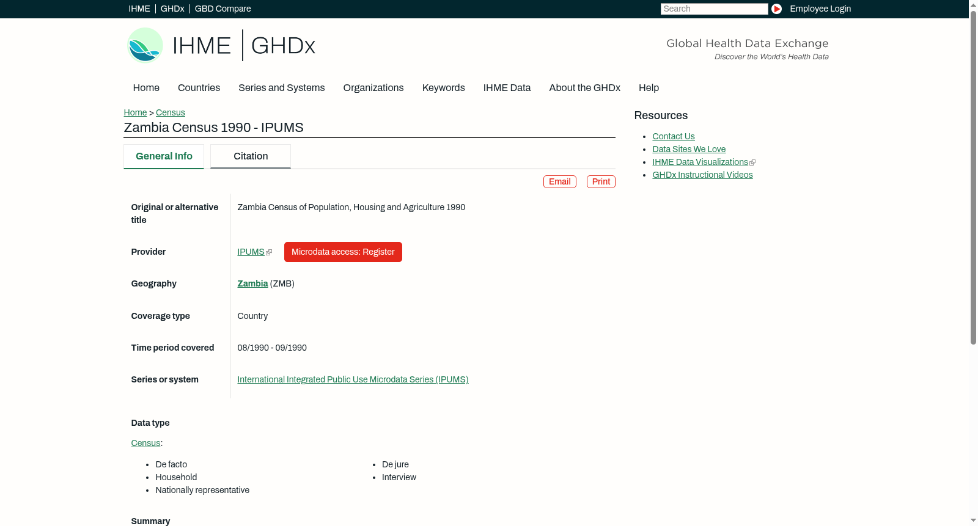Viewport: 978px width, 526px height.
Task: Open Data Sites We Love link
Action: pos(689,149)
